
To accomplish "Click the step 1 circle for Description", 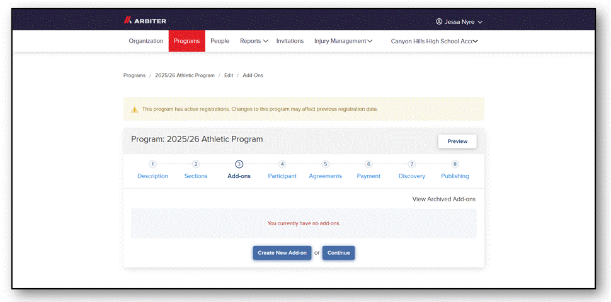I will pos(152,164).
